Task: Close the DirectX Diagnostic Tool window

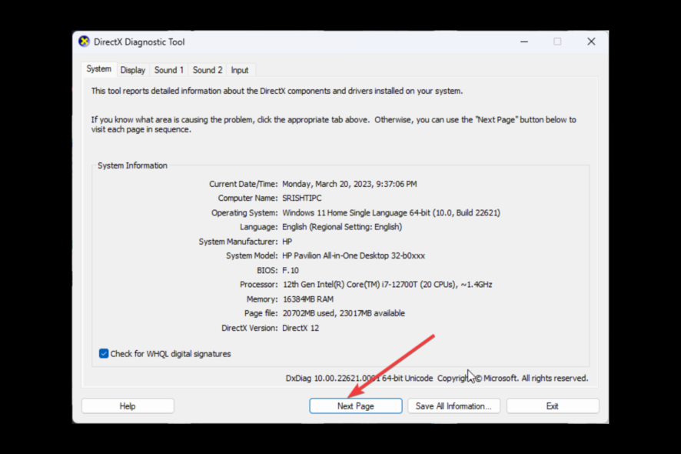Action: click(x=591, y=42)
